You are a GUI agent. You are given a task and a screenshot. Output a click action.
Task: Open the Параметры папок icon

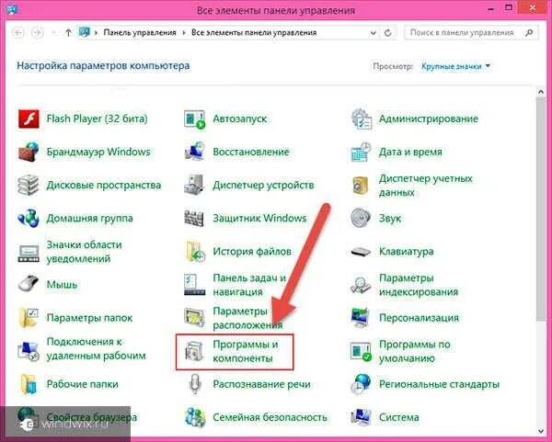point(29,318)
